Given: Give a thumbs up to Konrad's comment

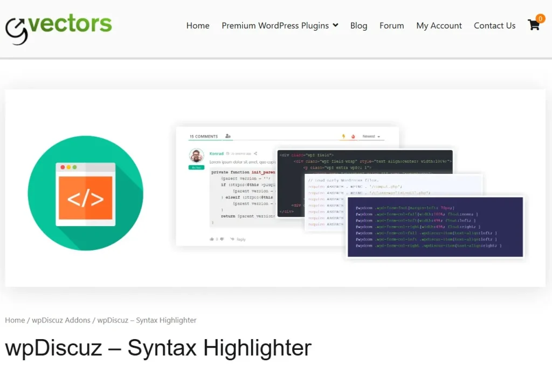Looking at the screenshot, I should pos(213,239).
